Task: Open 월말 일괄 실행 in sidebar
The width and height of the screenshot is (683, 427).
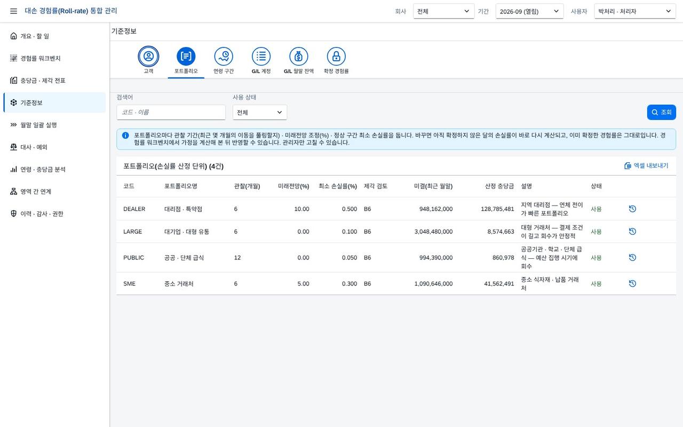Action: (54, 125)
